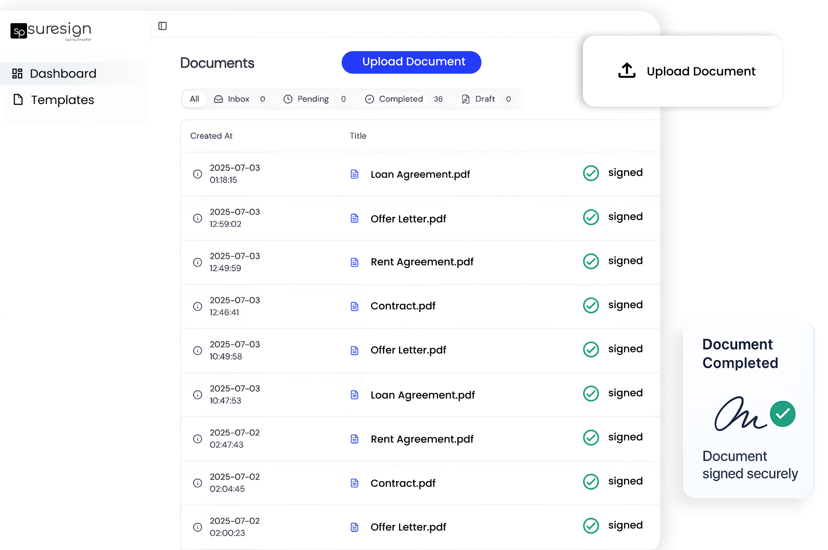
Task: Open the Draft tab
Action: (484, 99)
